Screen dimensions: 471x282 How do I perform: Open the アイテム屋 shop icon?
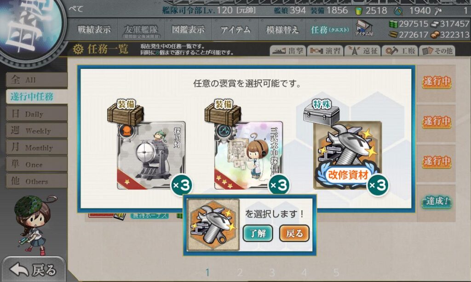pos(364,28)
